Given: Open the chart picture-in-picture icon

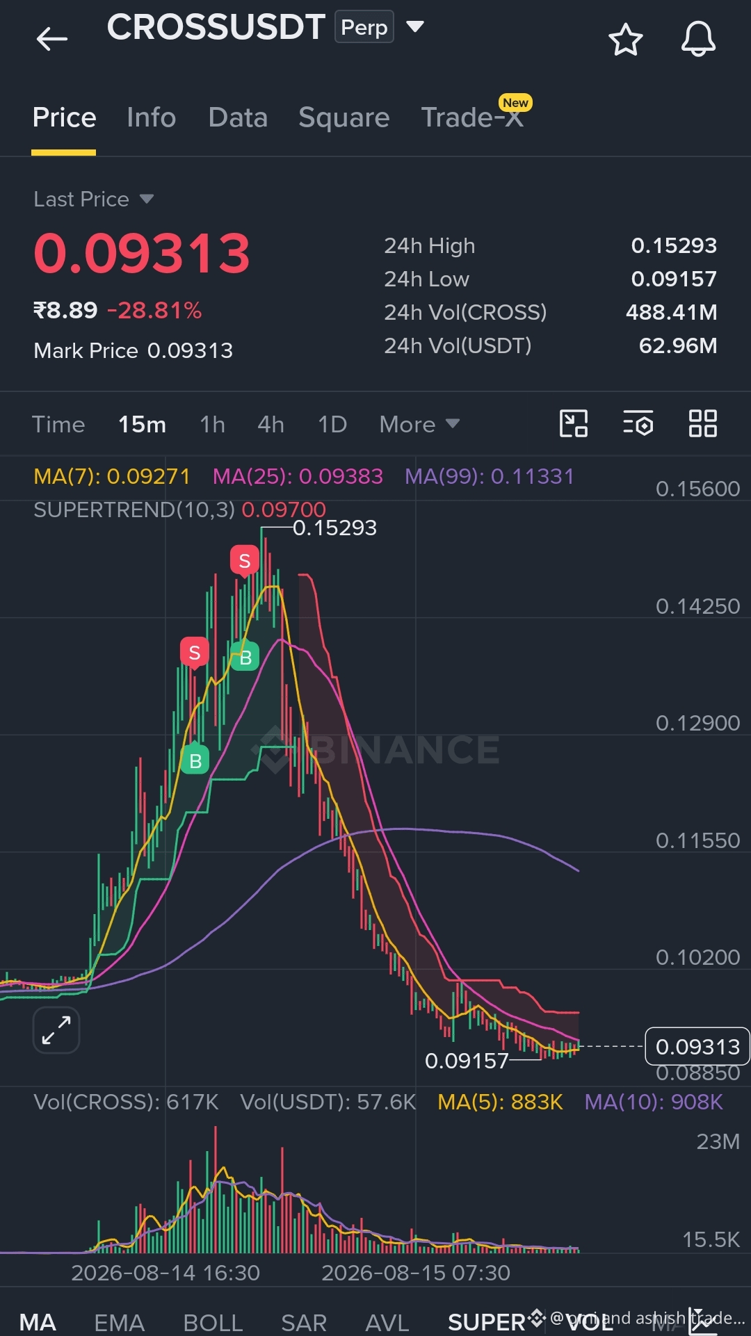Looking at the screenshot, I should [574, 423].
